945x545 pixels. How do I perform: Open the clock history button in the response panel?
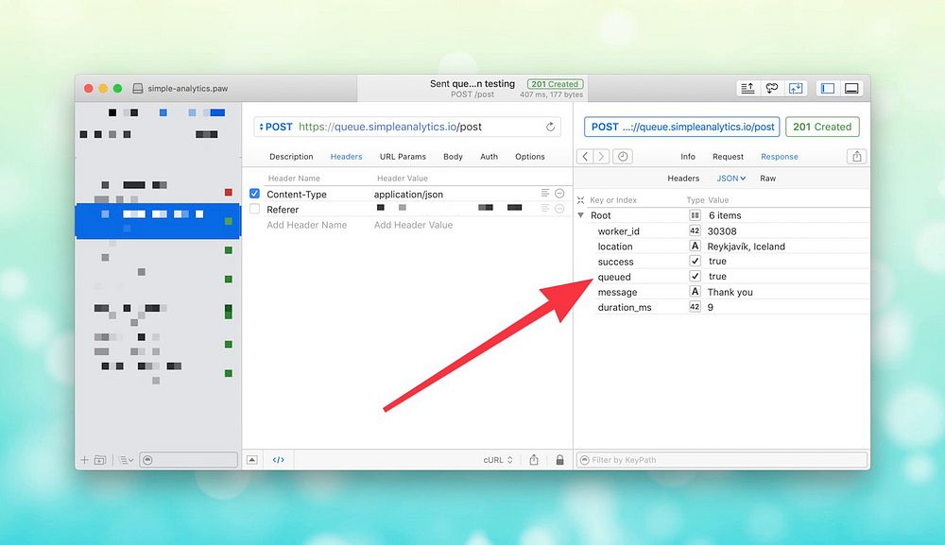tap(623, 157)
